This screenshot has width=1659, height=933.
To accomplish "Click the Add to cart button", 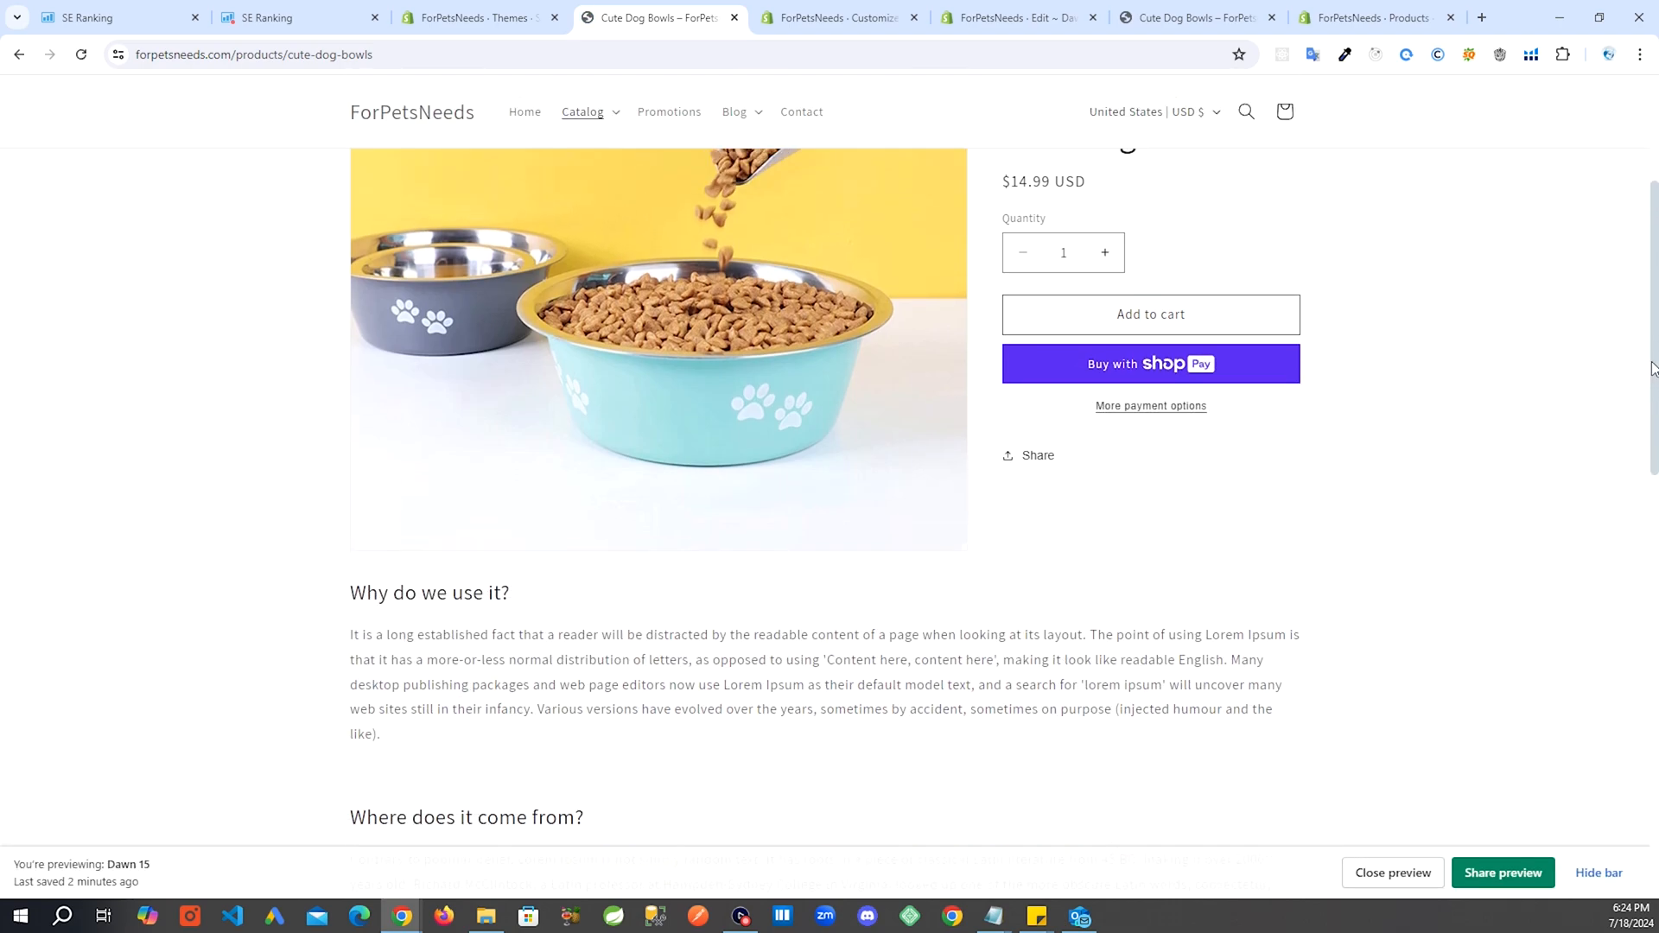I will (1151, 314).
